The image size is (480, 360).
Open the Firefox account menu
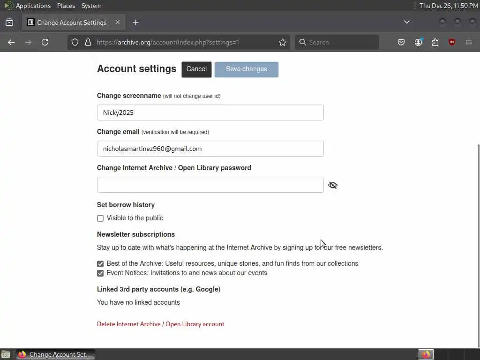[418, 42]
